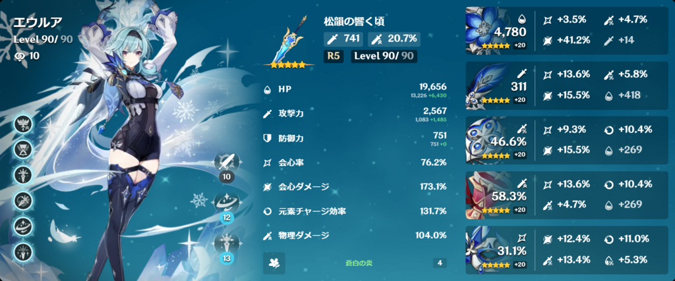The height and width of the screenshot is (281, 675).
Task: Click the bottommost constellation icon
Action: [x=21, y=252]
